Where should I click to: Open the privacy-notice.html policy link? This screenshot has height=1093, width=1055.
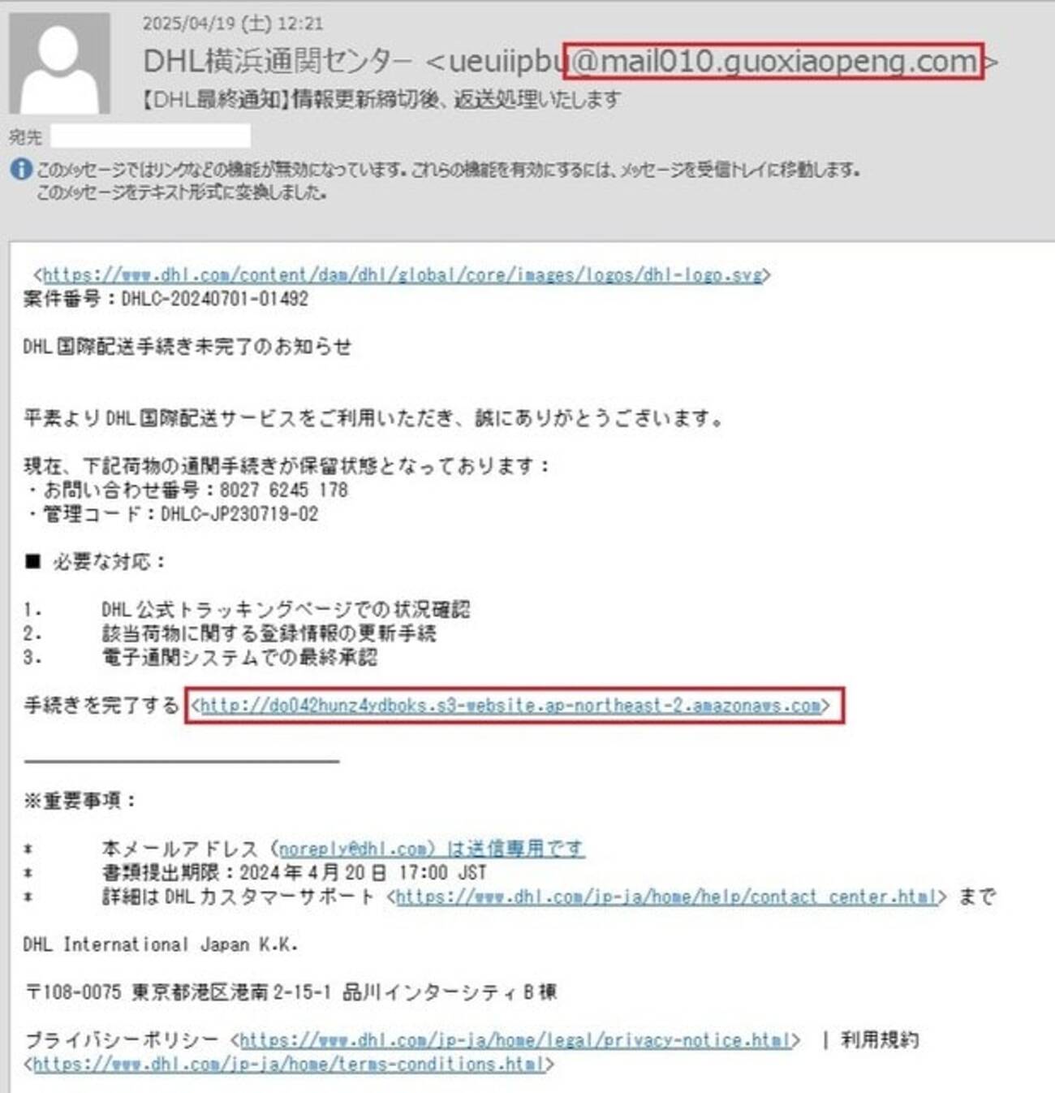515,1040
